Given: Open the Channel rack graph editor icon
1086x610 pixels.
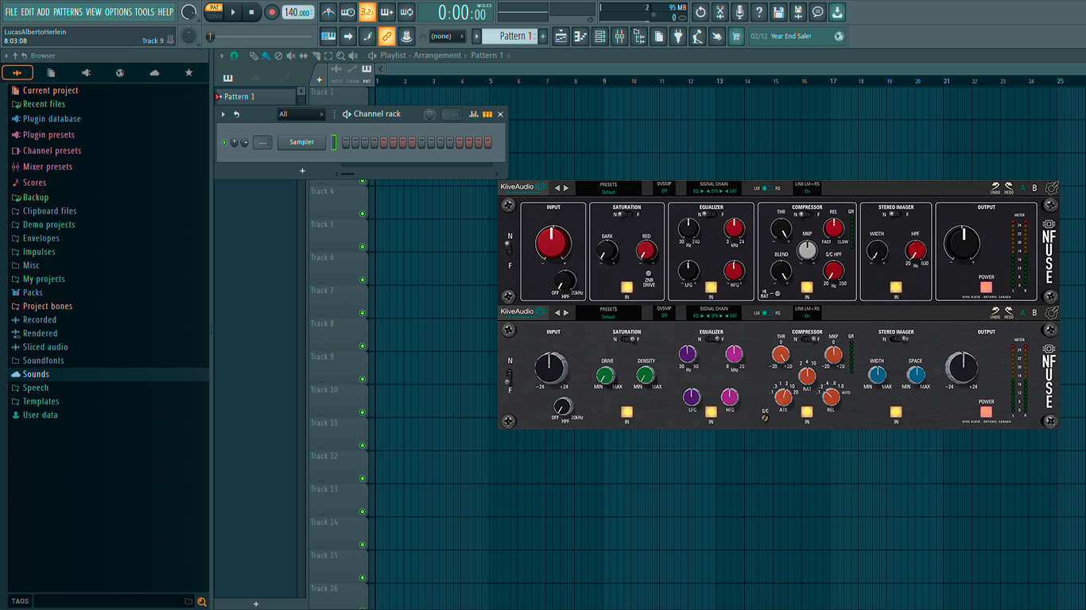Looking at the screenshot, I should click(x=474, y=114).
